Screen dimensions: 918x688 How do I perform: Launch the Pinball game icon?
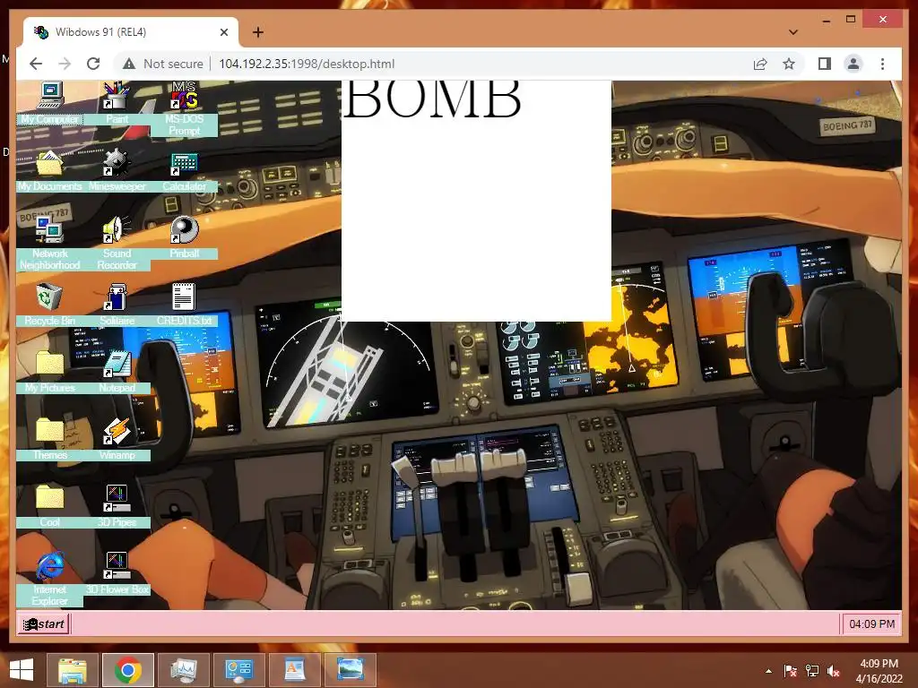tap(185, 230)
